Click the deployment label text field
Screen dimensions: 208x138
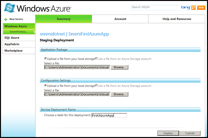tap(109, 115)
